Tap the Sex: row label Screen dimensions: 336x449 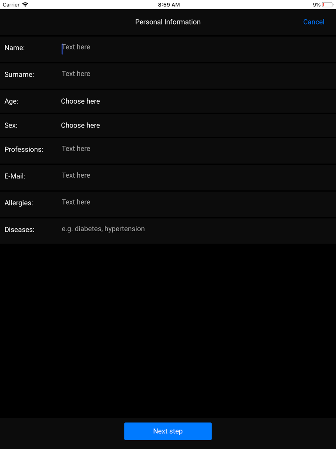[11, 125]
